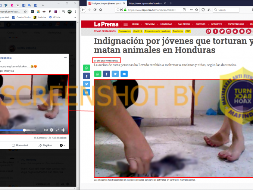Open Pandemia featured topic
The image size is (253, 190).
click(178, 31)
